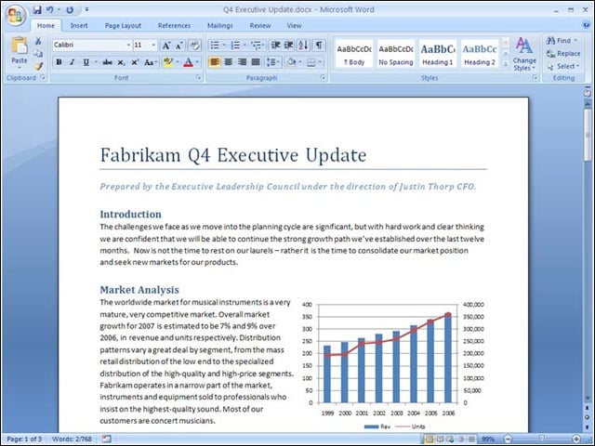Open font size 11 dropdown
Image resolution: width=595 pixels, height=446 pixels.
(x=153, y=46)
